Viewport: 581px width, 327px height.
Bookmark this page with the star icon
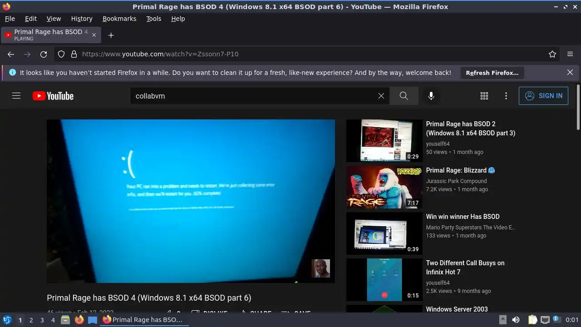[x=552, y=54]
